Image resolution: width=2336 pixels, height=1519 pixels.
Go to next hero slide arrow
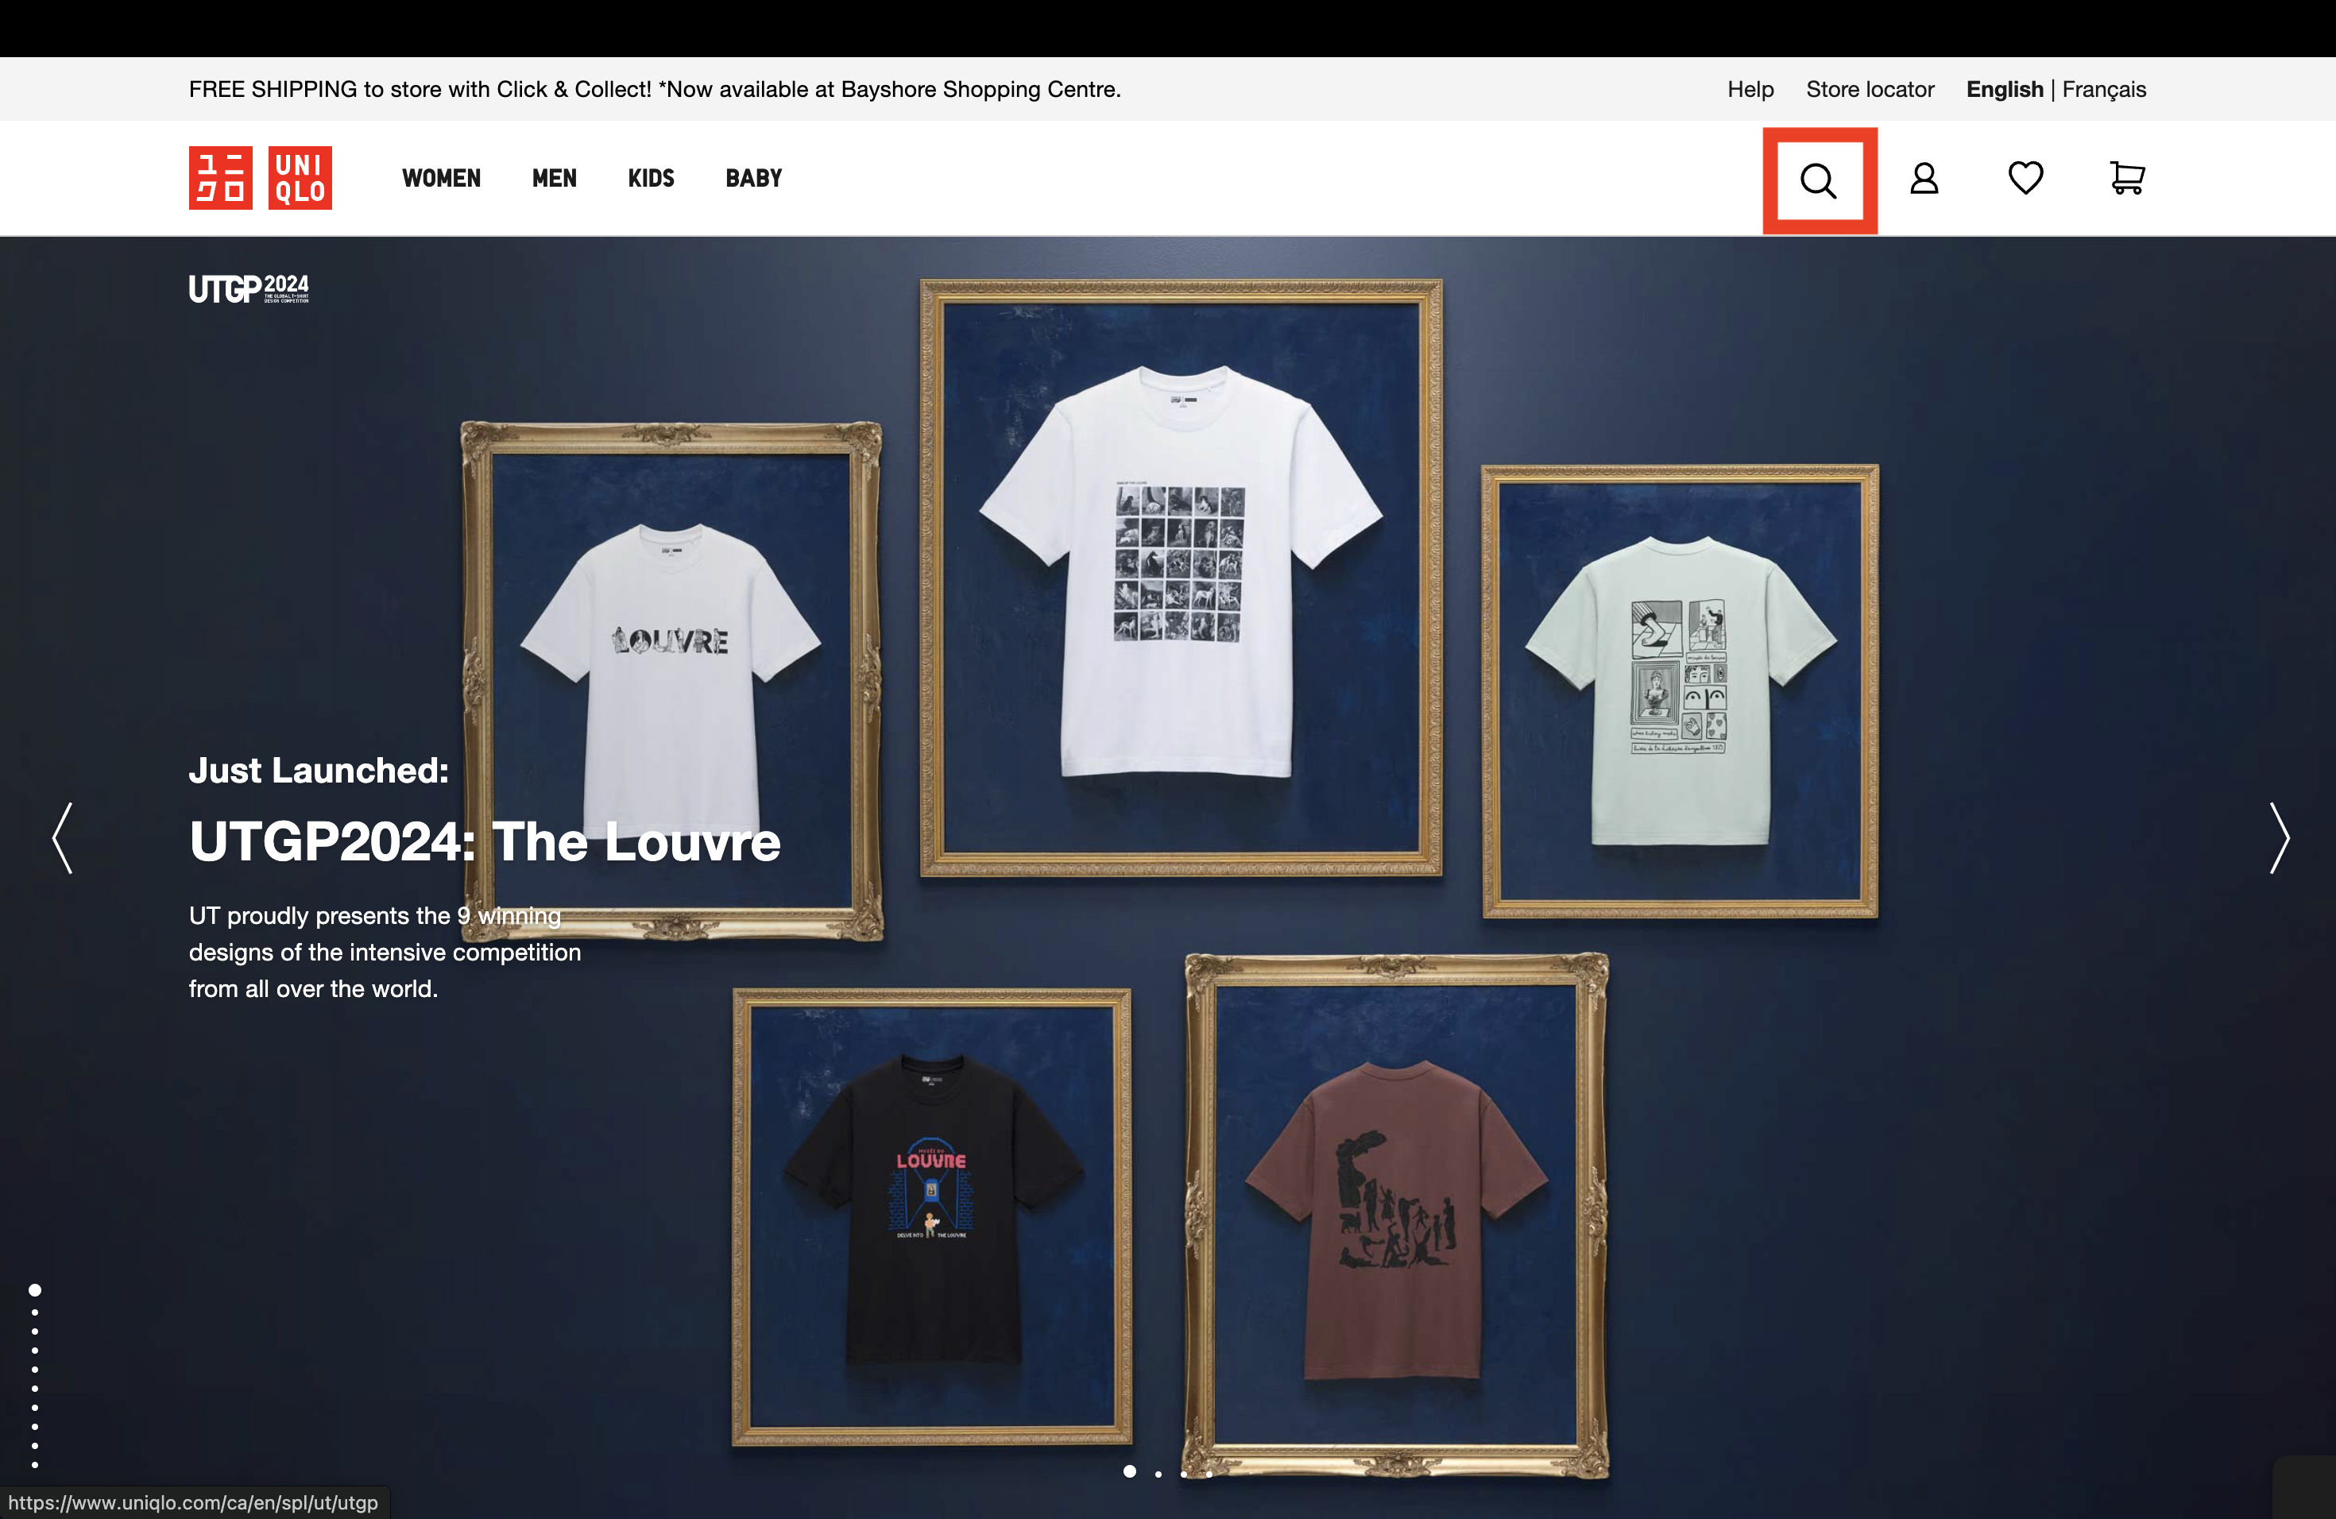point(2278,837)
